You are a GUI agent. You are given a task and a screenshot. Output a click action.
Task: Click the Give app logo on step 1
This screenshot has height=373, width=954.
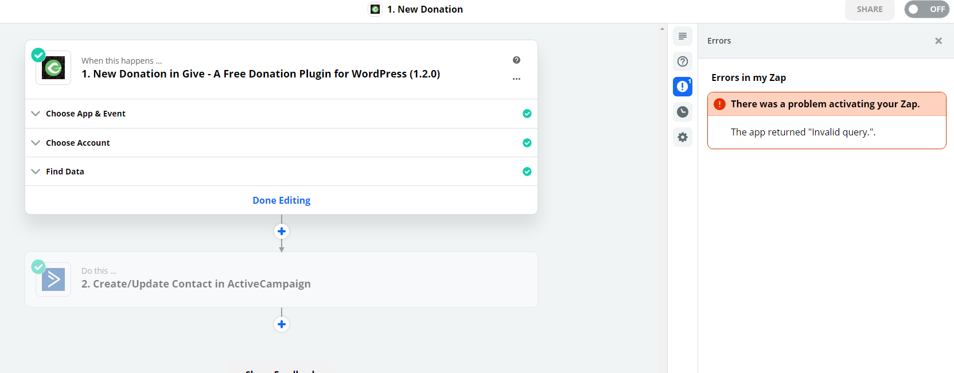(x=53, y=68)
